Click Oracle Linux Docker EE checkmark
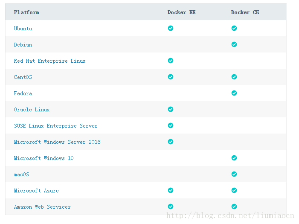The height and width of the screenshot is (224, 299). (171, 109)
